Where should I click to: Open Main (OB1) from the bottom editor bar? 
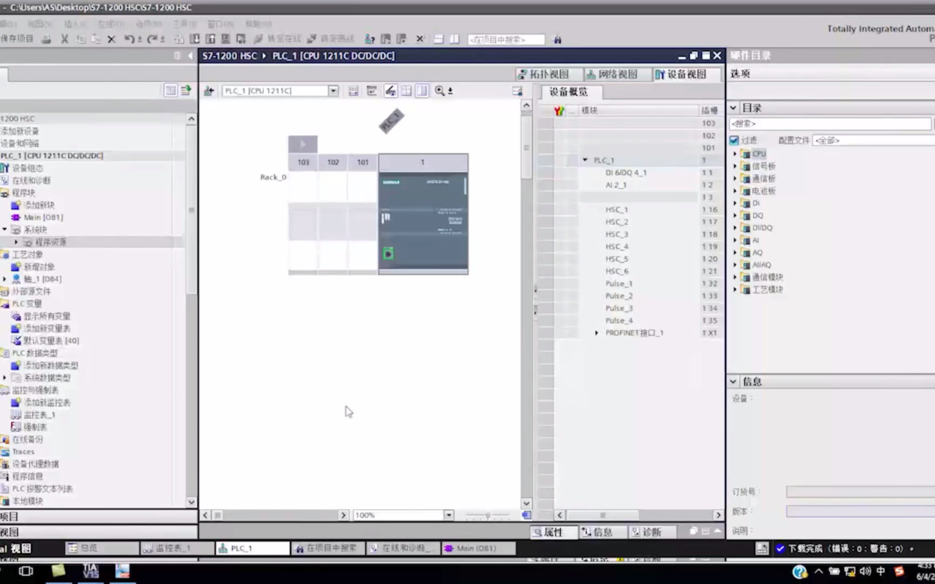pyautogui.click(x=476, y=548)
